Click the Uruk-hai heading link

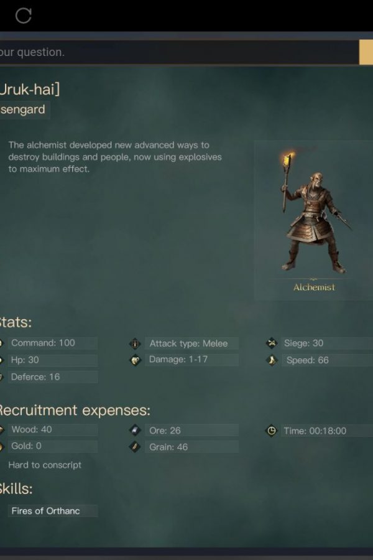[x=30, y=89]
